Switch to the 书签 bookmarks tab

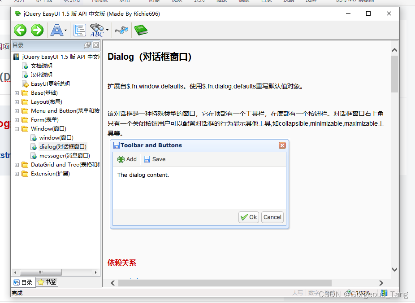47,282
